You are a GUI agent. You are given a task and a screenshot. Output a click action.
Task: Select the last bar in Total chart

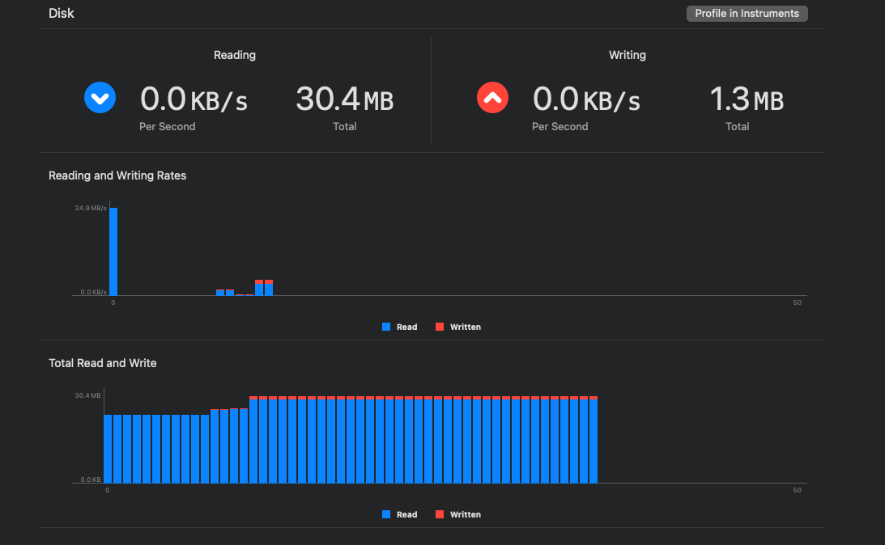tap(594, 441)
